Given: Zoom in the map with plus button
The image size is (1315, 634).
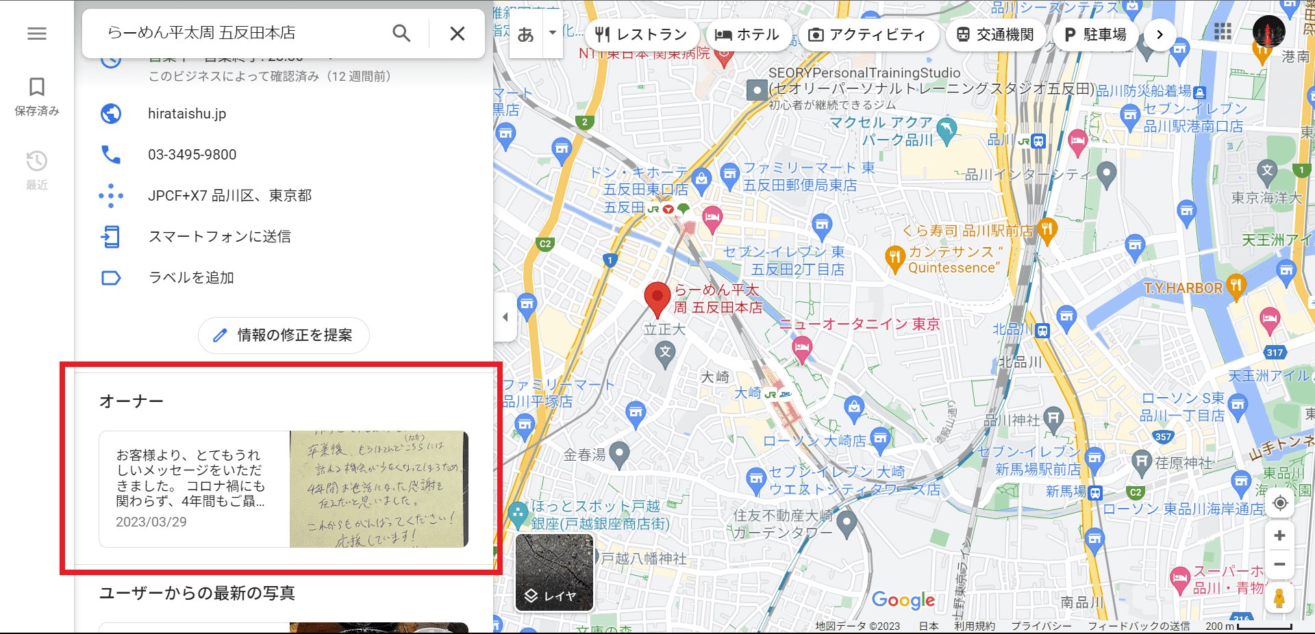Looking at the screenshot, I should (x=1279, y=535).
